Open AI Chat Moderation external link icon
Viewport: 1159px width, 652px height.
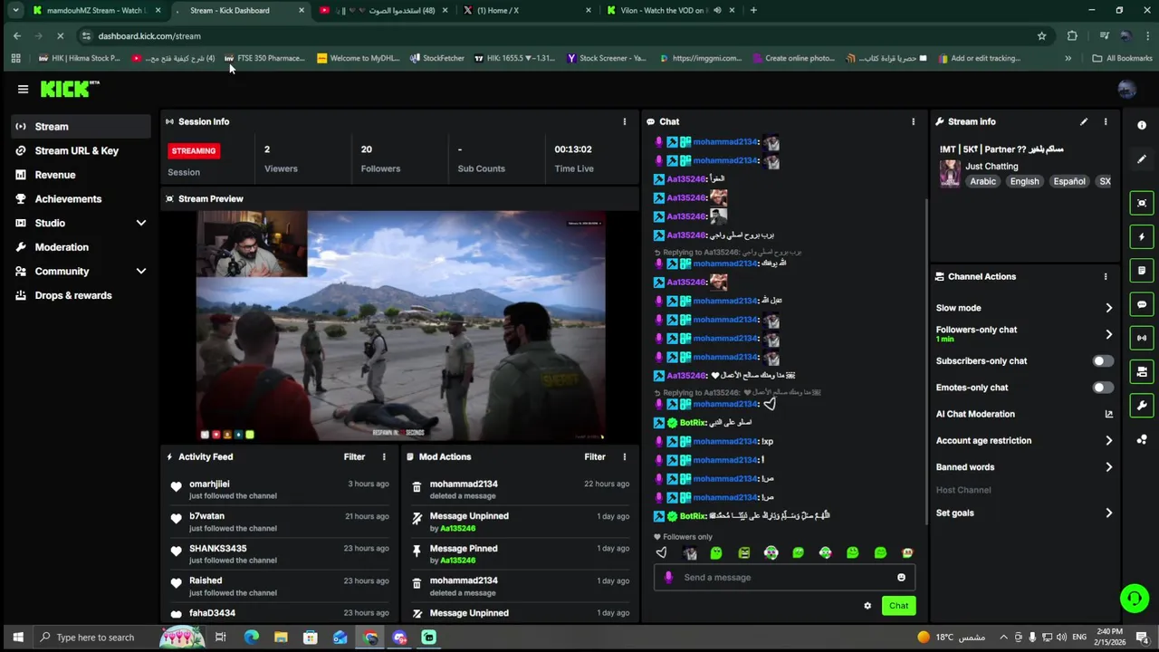pos(1108,414)
